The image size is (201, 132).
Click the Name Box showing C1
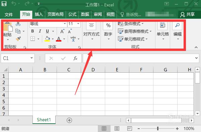point(15,58)
